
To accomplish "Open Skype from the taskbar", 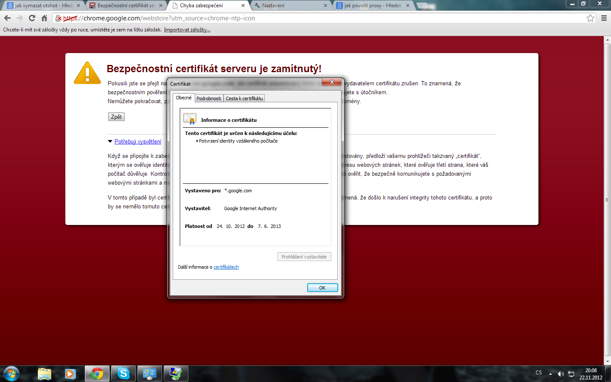I will [123, 374].
